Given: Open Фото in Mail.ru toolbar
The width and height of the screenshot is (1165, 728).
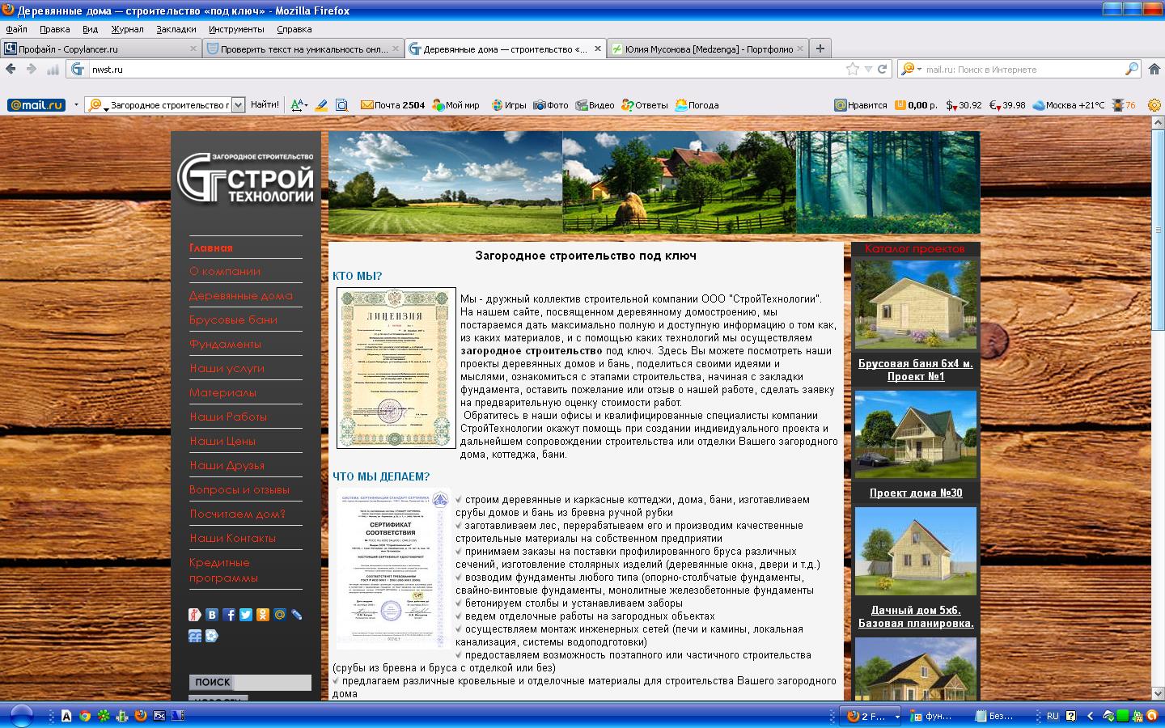Looking at the screenshot, I should (551, 105).
